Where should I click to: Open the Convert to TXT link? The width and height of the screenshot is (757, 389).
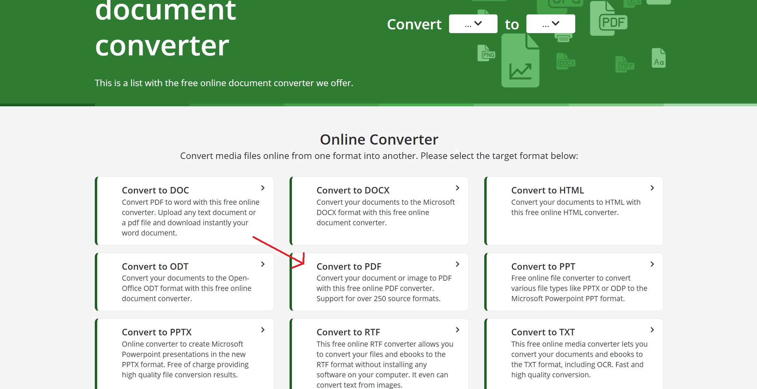tap(543, 332)
